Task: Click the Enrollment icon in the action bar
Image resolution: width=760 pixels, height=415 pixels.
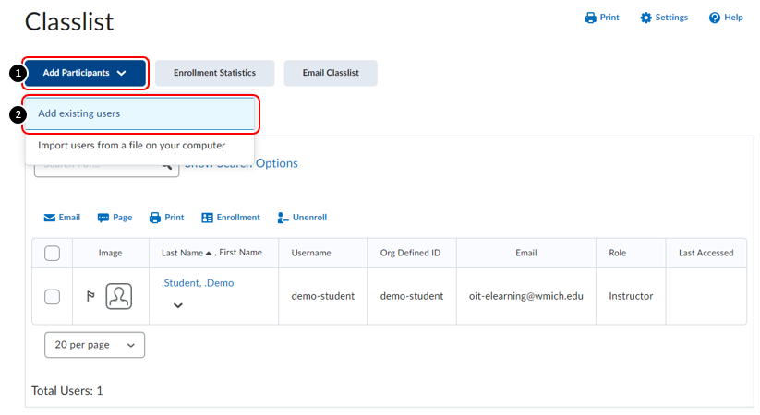Action: tap(208, 218)
